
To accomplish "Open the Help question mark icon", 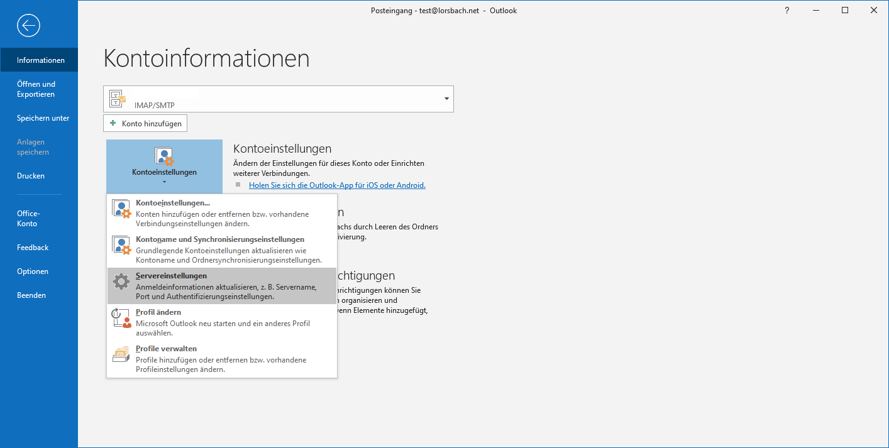I will 787,11.
